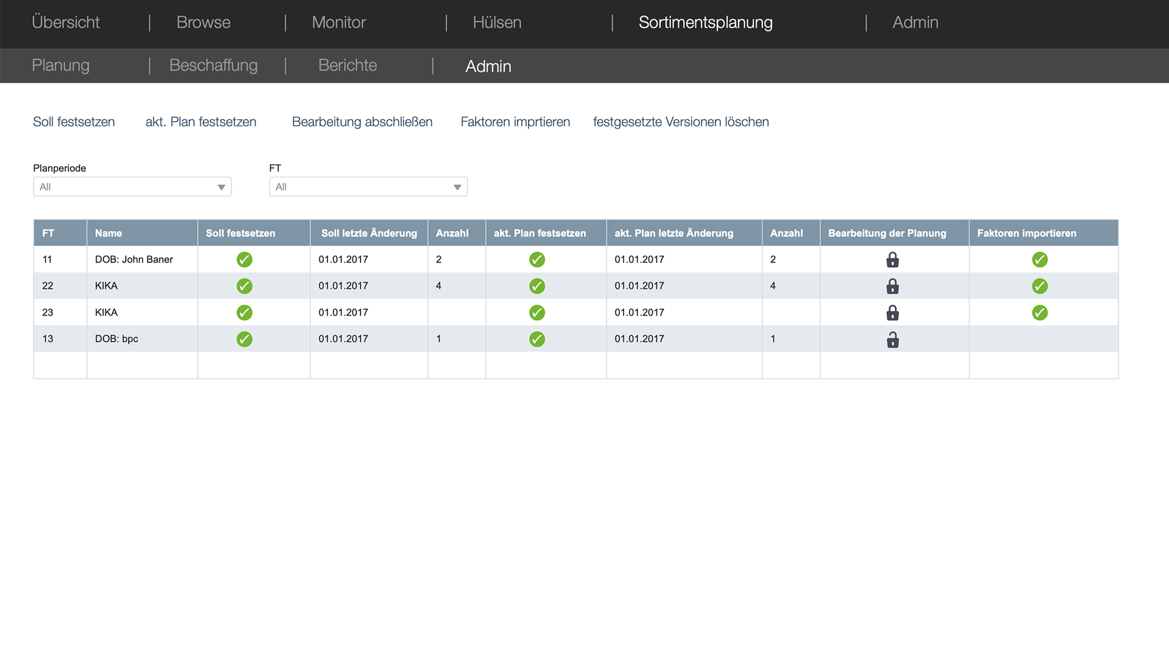The image size is (1169, 657).
Task: Click Faktoren importieren checkmark in row 22
Action: tap(1040, 286)
